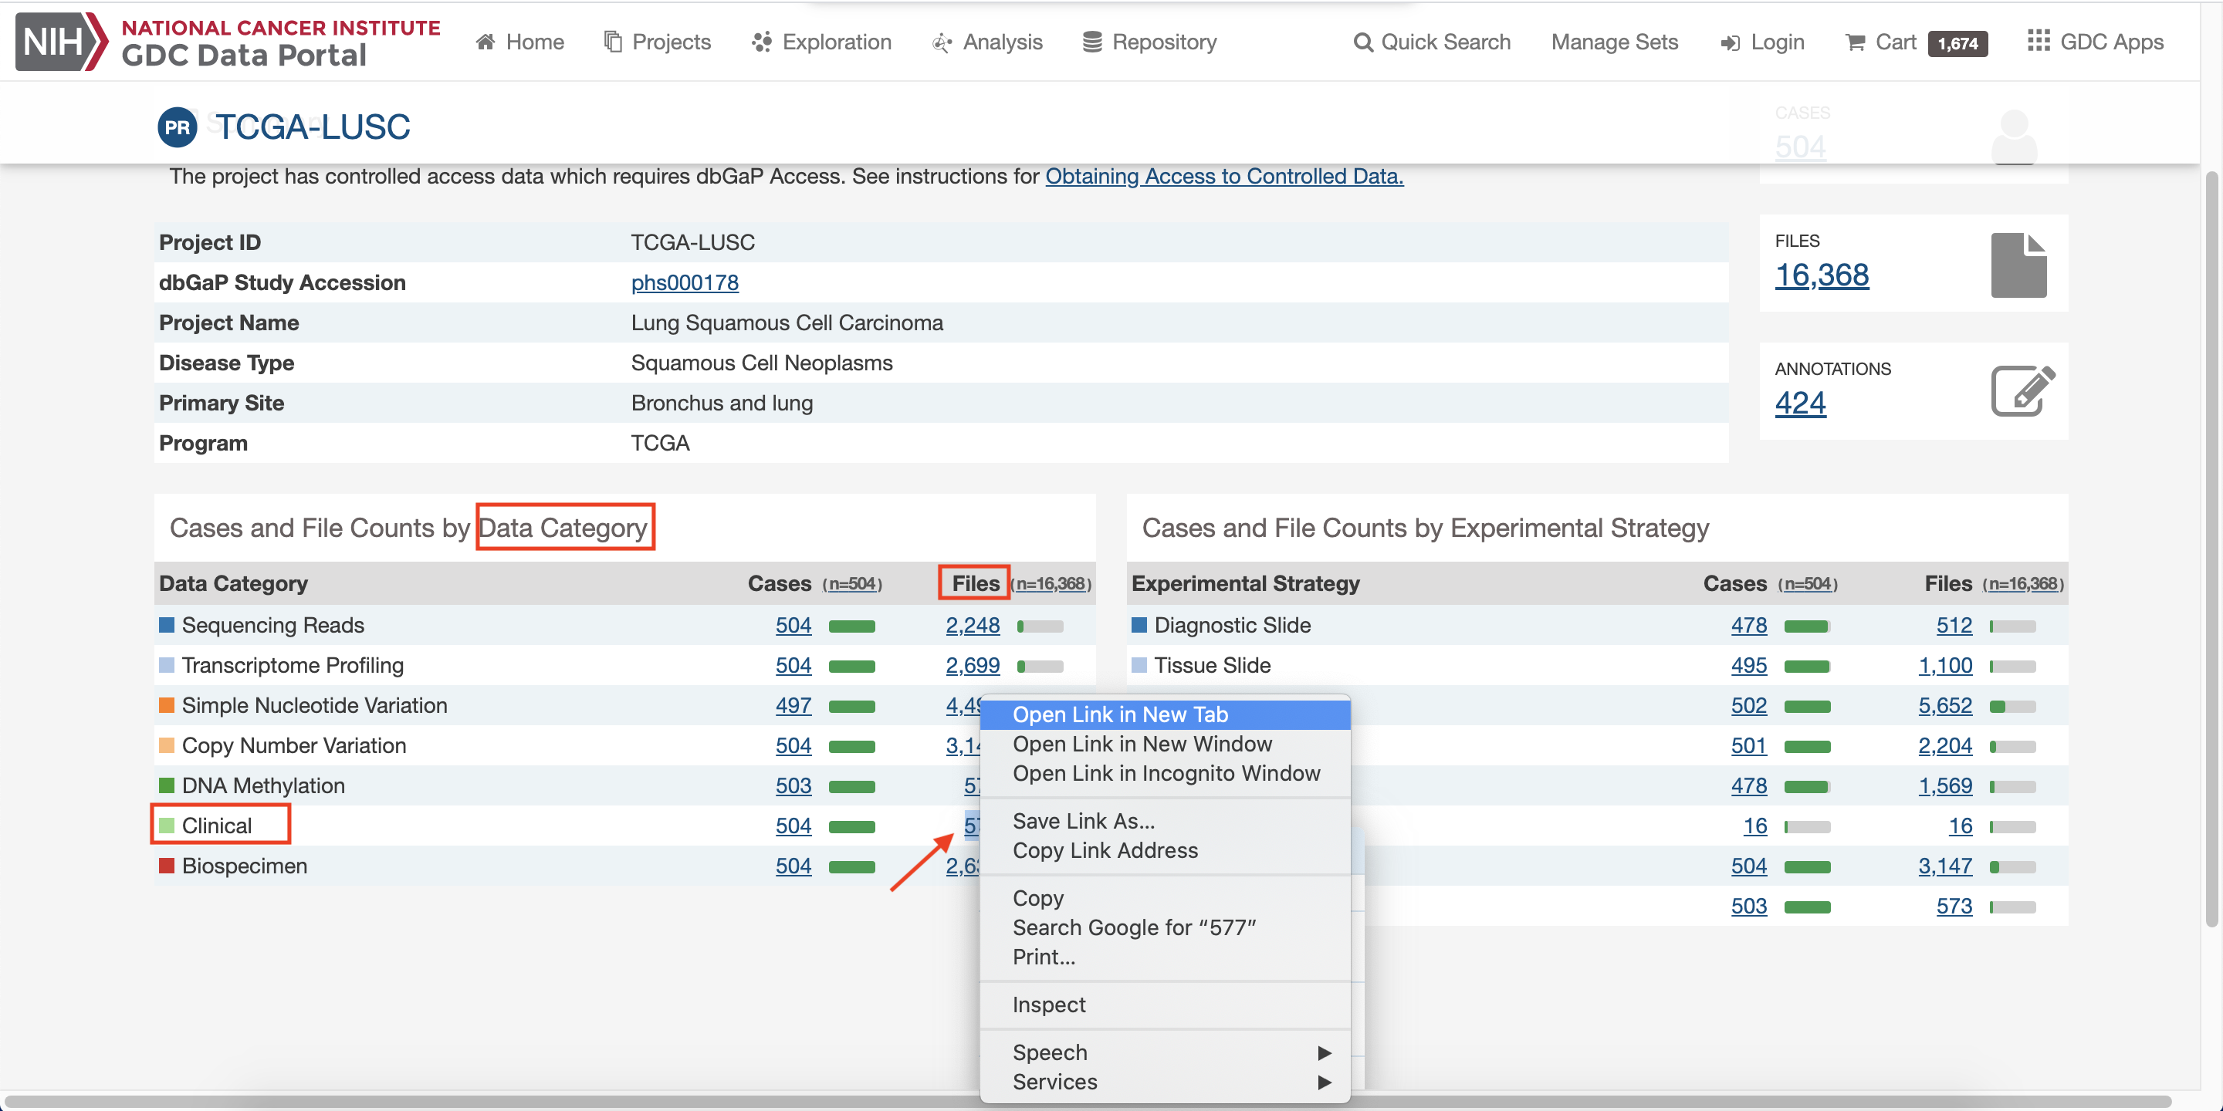Click the Login arrow icon
This screenshot has height=1111, width=2223.
(x=1731, y=43)
